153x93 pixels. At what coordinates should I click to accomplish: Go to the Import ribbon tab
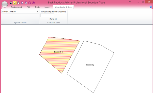[x=47, y=7]
